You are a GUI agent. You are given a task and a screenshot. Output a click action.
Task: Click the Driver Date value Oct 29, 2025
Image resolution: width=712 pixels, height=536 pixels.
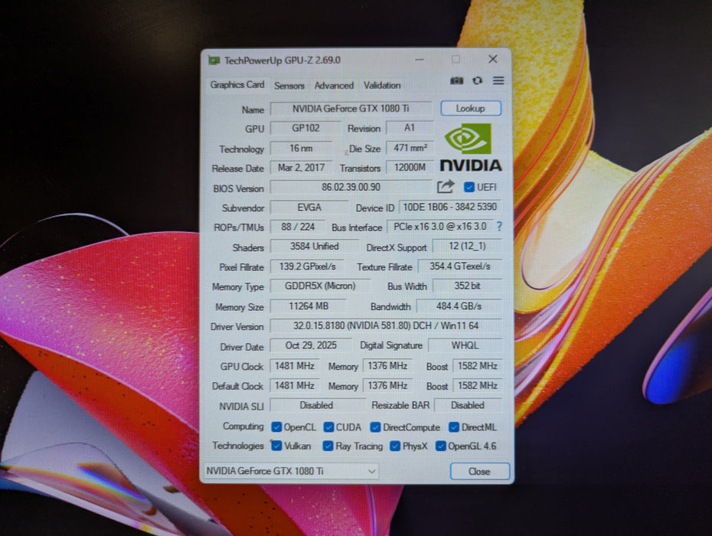(311, 345)
